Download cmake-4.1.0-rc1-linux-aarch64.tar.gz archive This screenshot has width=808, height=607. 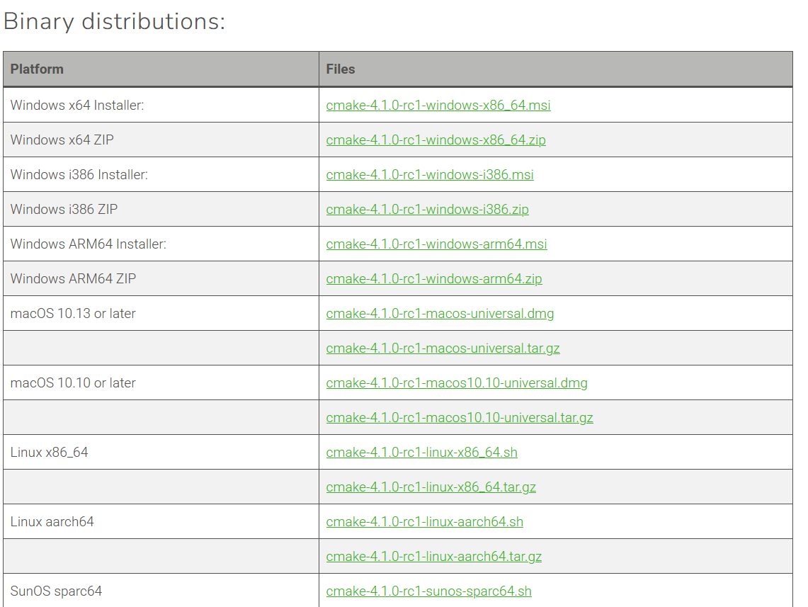pos(433,557)
